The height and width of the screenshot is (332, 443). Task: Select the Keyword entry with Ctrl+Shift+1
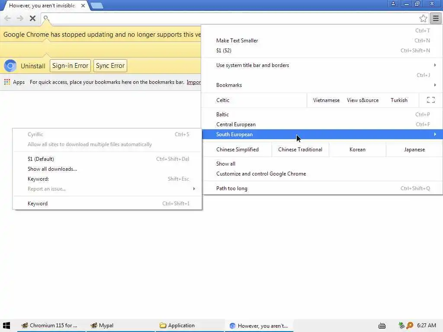[x=107, y=204]
